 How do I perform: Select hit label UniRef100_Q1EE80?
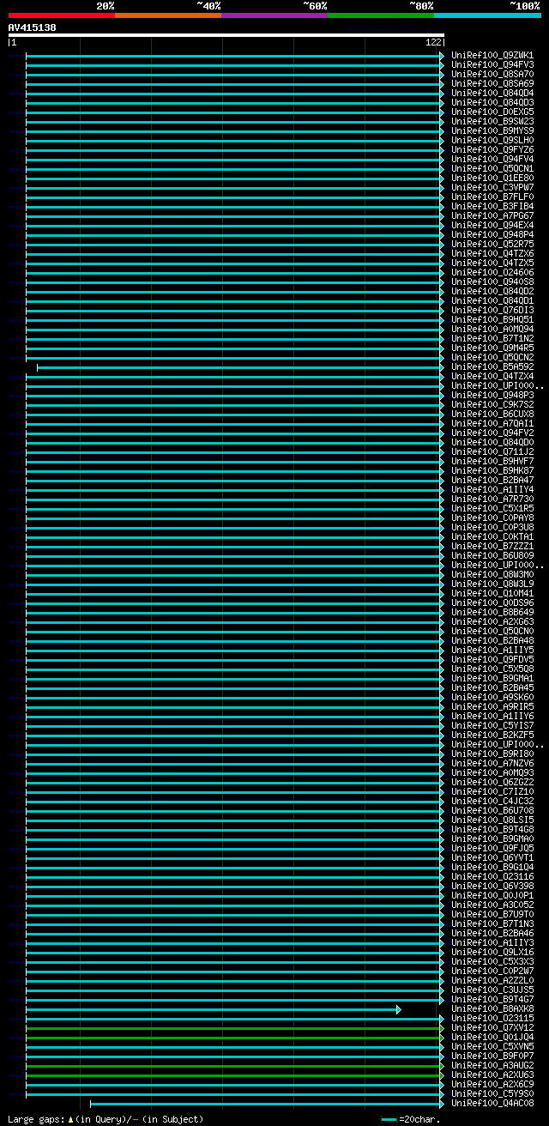492,179
